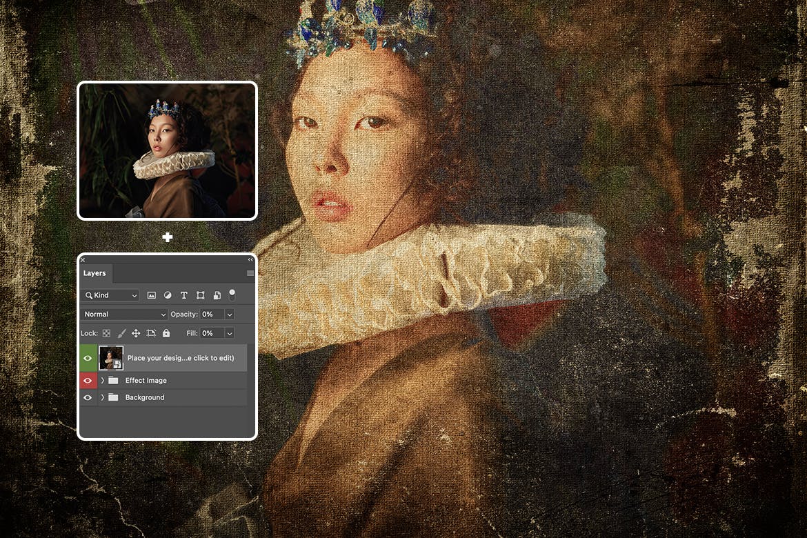Hide the Effect Image group
Viewport: 807px width, 538px height.
(88, 381)
